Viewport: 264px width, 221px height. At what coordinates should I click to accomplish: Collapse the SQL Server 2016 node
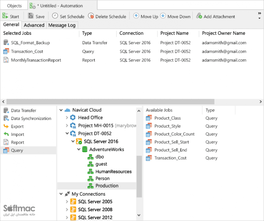pos(73,141)
